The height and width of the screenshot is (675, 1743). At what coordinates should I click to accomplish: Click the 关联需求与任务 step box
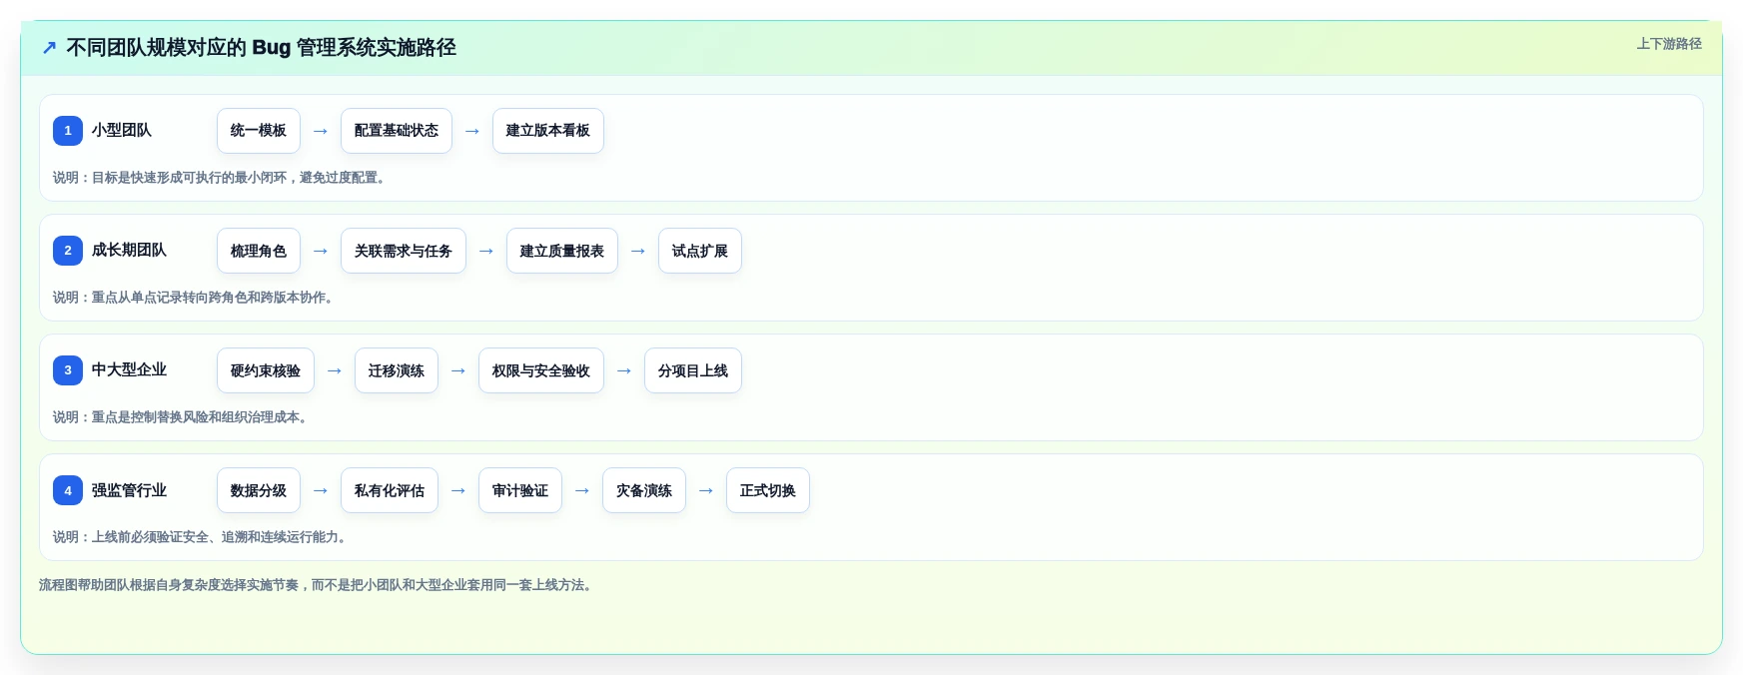[x=404, y=251]
